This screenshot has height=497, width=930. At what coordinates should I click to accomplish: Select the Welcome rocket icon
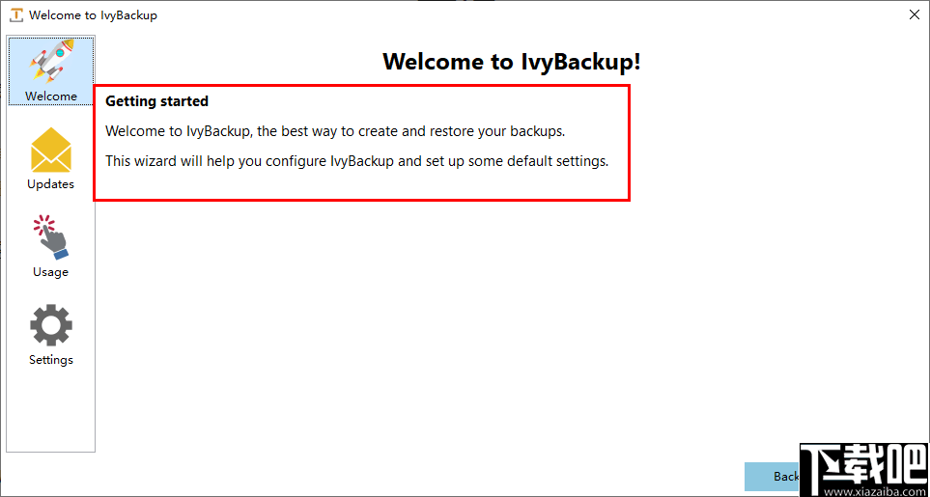[x=51, y=70]
